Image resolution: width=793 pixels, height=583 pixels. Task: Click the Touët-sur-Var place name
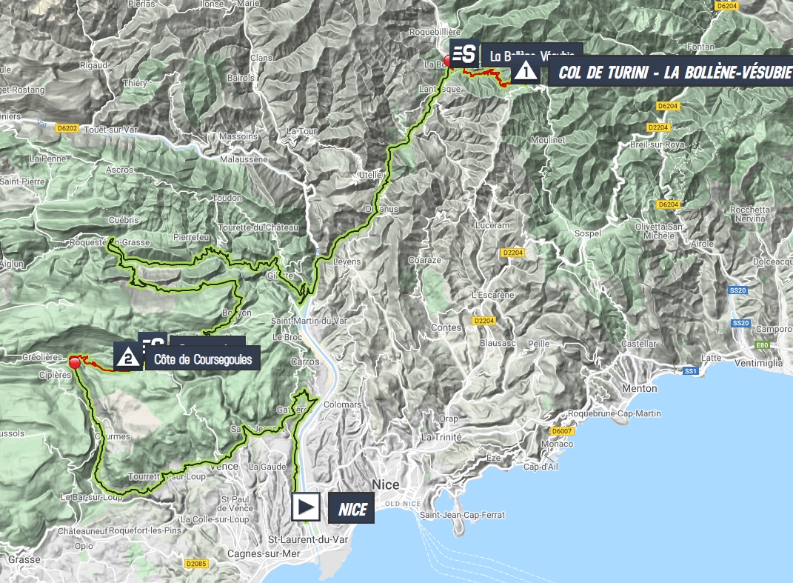coord(110,130)
